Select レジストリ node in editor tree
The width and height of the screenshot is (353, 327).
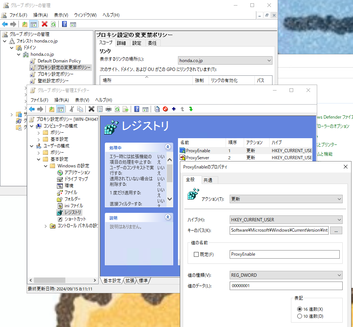coord(72,212)
